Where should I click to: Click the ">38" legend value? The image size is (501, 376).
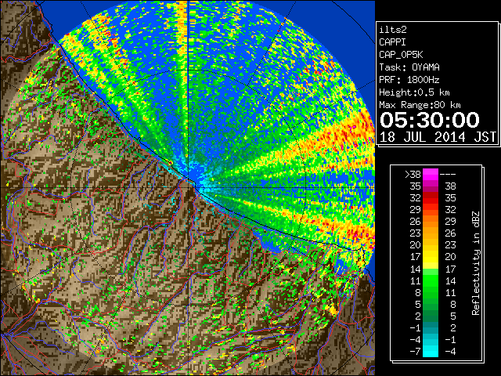tap(413, 174)
